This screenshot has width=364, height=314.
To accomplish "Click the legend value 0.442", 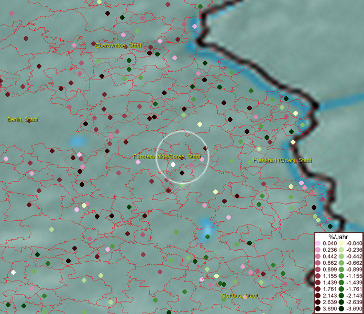I will point(329,256).
